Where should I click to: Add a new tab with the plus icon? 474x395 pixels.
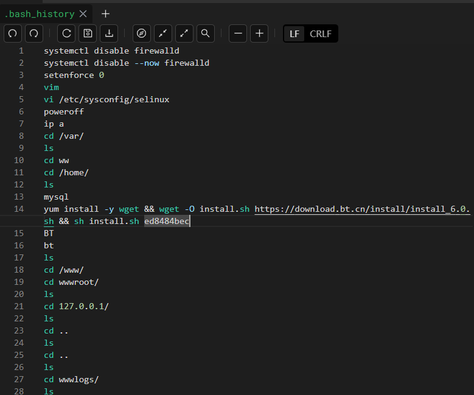point(105,14)
